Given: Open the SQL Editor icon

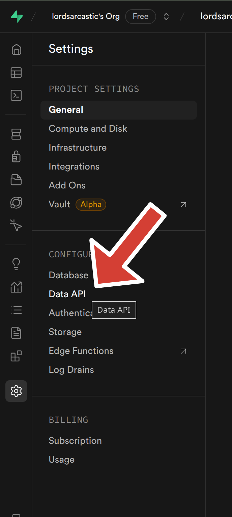Looking at the screenshot, I should point(16,96).
